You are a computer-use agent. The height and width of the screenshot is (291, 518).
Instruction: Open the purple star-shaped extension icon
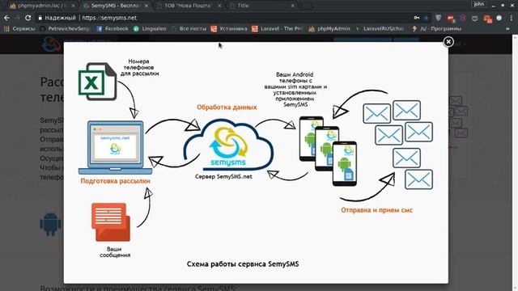pos(462,18)
